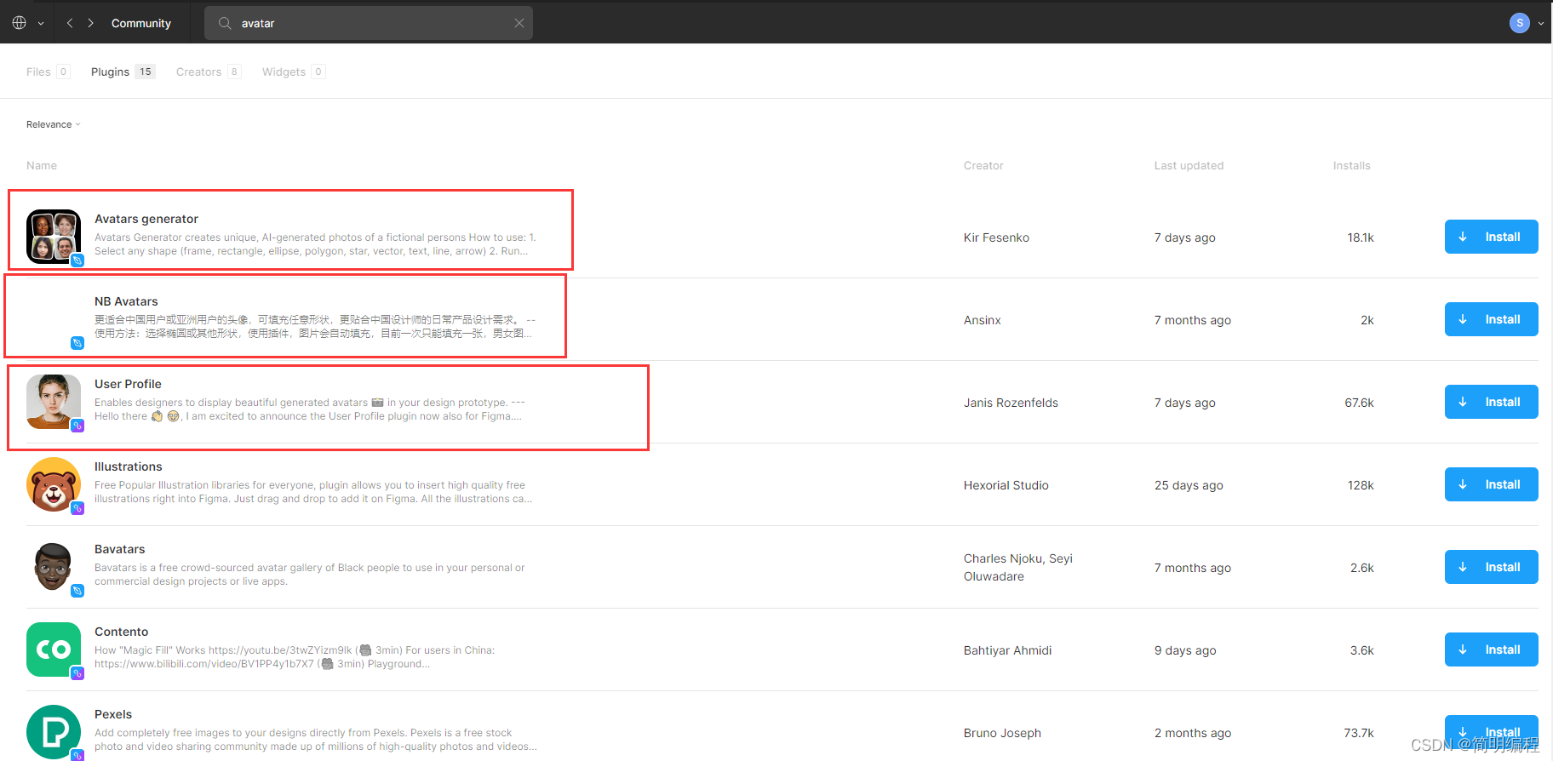Viewport: 1553px width, 761px height.
Task: Open the Illustrations bear icon
Action: [x=54, y=484]
